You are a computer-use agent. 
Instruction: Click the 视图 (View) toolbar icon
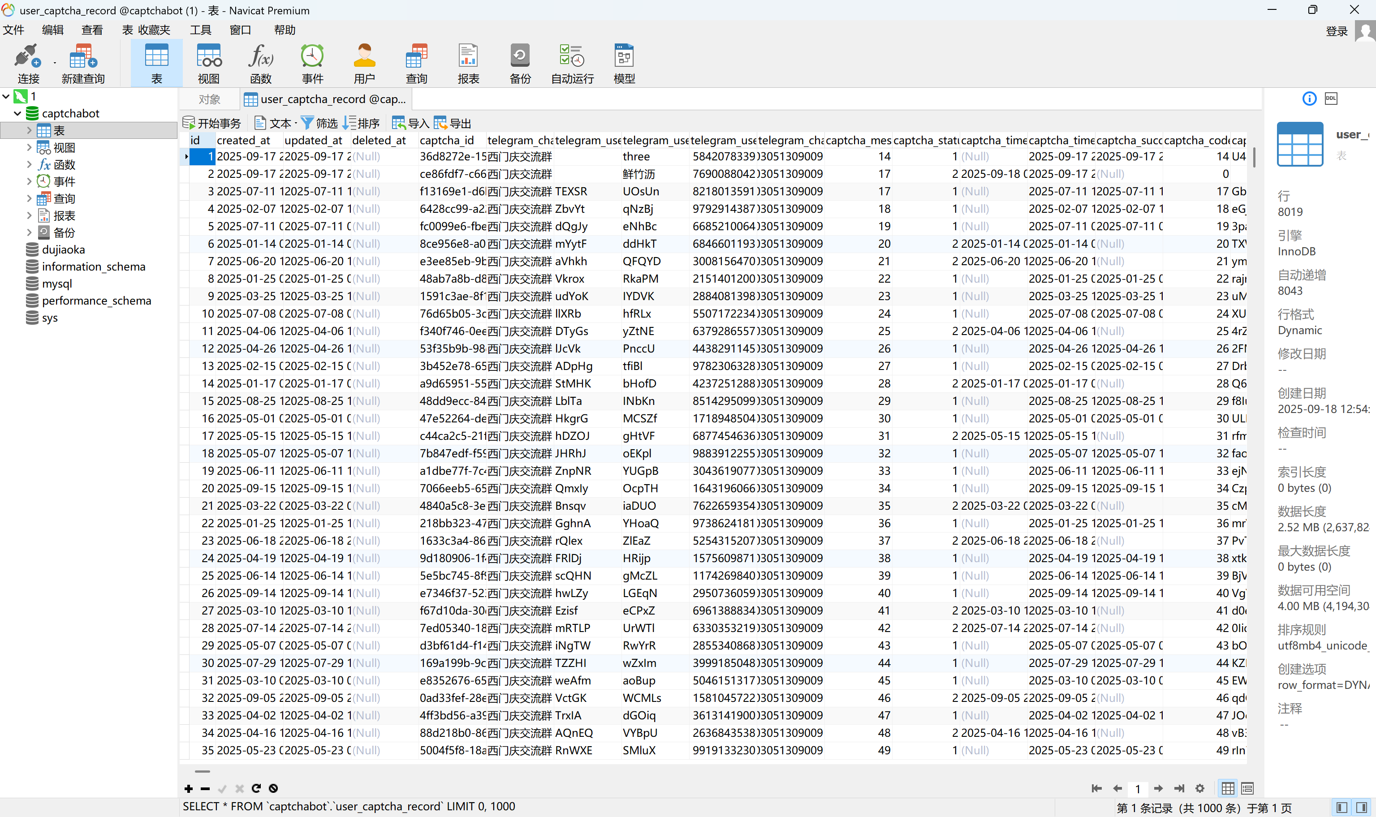(209, 64)
